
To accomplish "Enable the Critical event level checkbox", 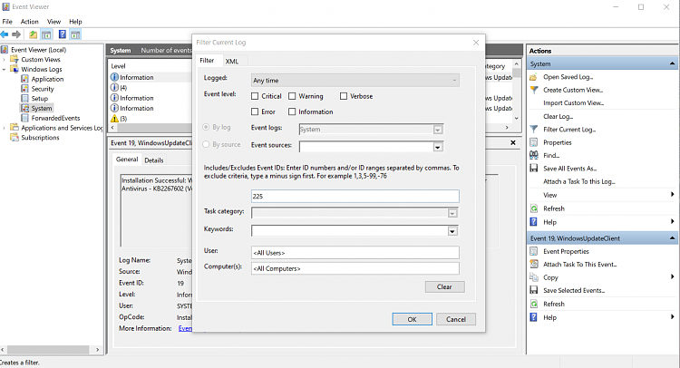I will pyautogui.click(x=255, y=96).
